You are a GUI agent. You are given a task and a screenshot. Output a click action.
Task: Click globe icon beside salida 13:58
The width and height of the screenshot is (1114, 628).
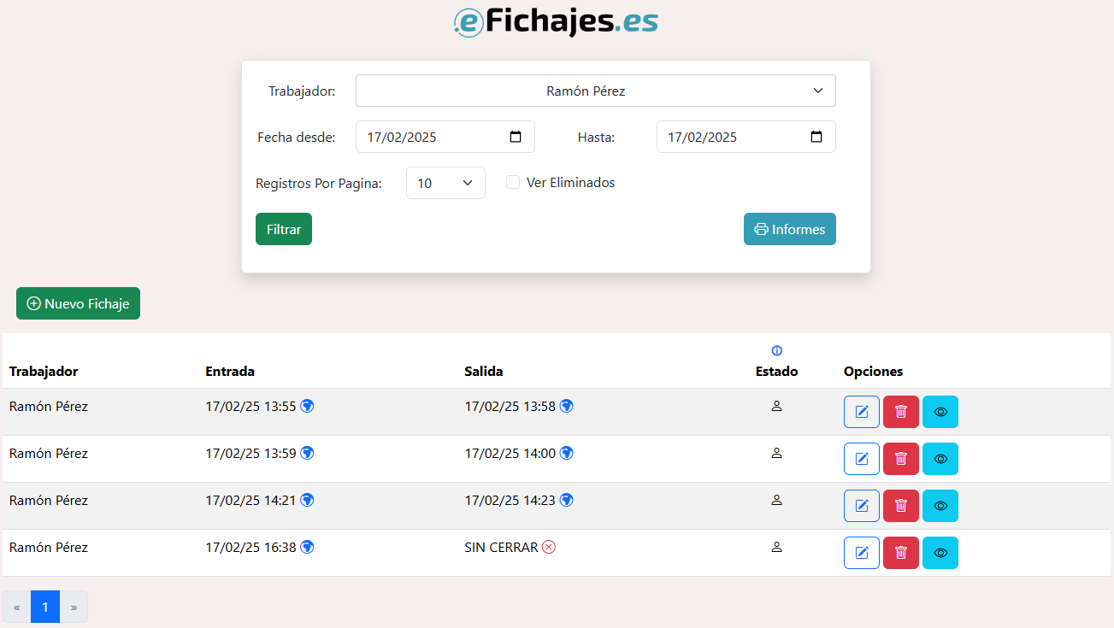click(x=566, y=406)
